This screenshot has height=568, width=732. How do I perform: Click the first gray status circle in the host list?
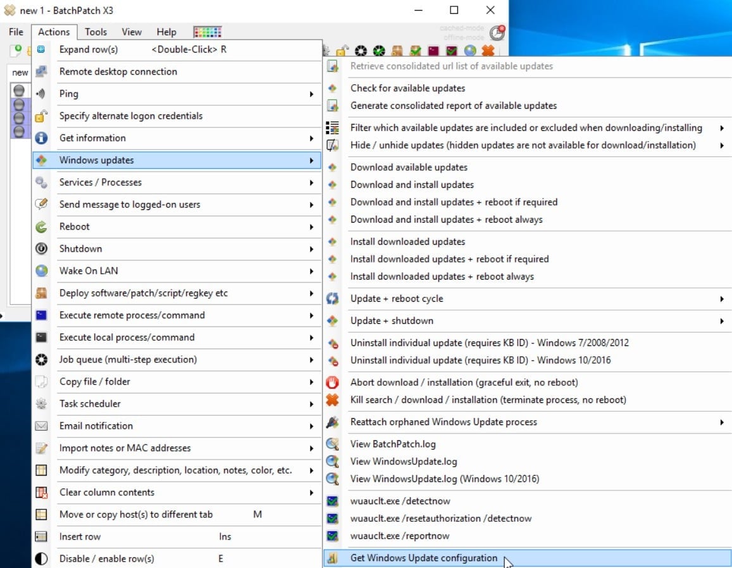(x=19, y=90)
